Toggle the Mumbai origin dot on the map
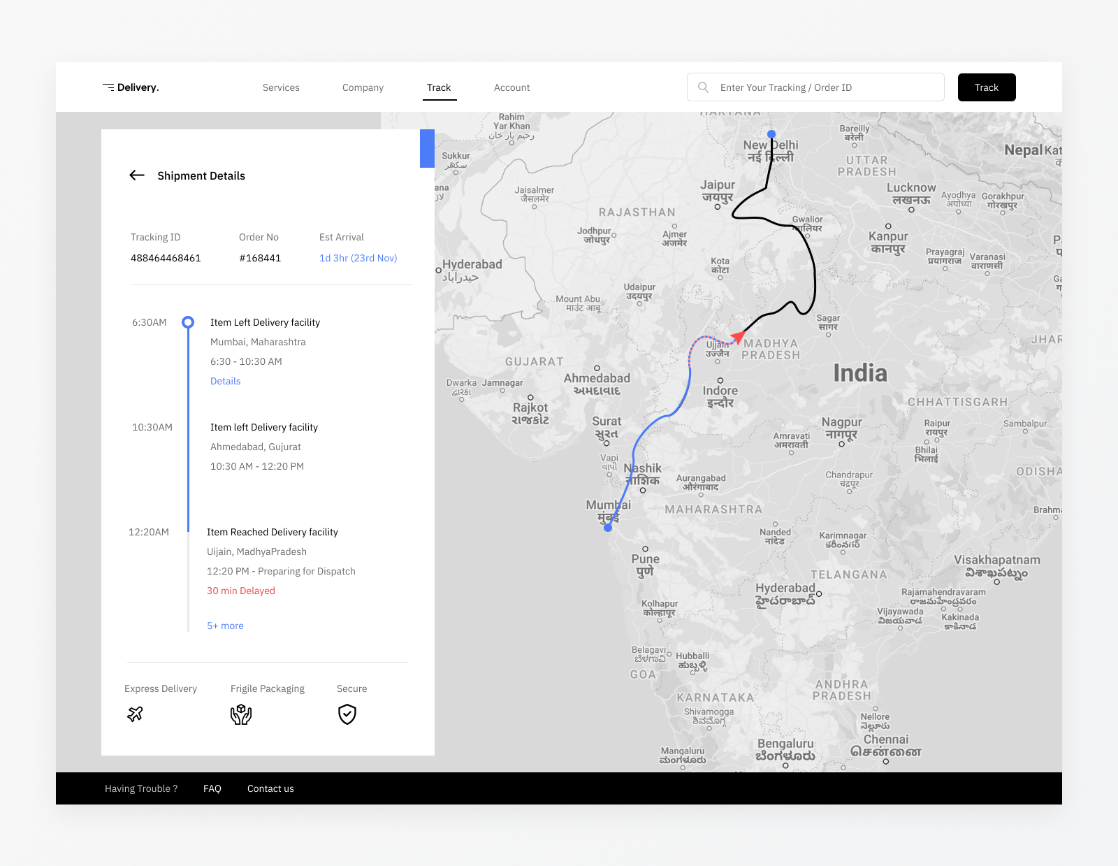Image resolution: width=1118 pixels, height=866 pixels. click(x=607, y=528)
